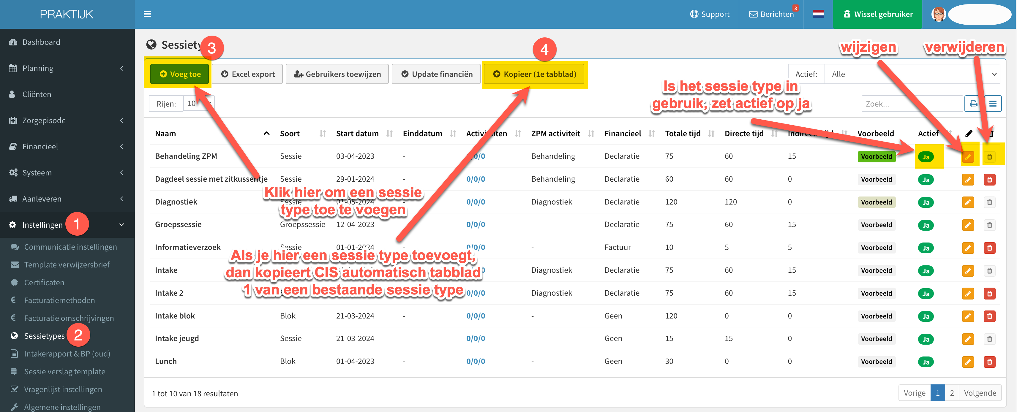Open Support from the top bar
Screen dimensions: 1017x412
pos(710,14)
